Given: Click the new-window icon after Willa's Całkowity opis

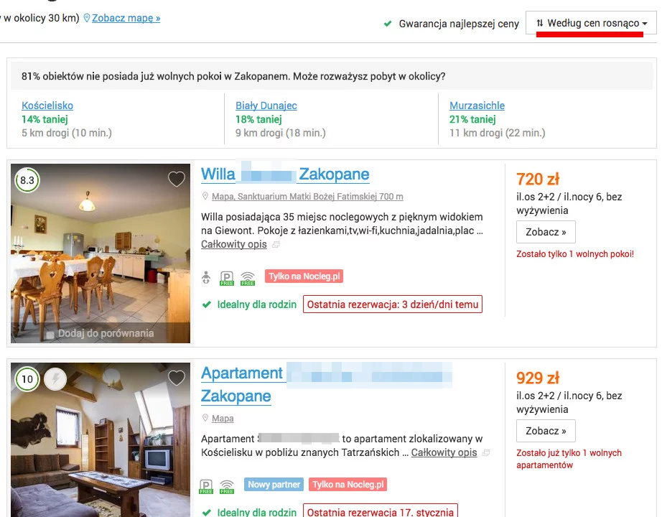Looking at the screenshot, I should point(276,245).
